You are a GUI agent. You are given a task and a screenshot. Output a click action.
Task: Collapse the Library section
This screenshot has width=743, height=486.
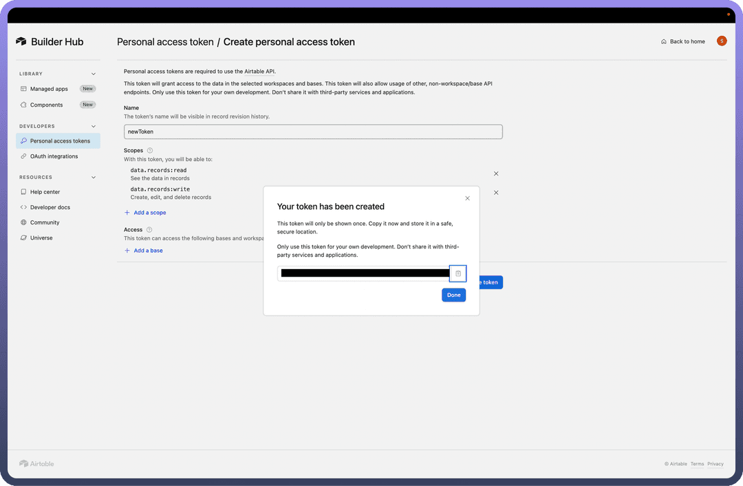94,74
